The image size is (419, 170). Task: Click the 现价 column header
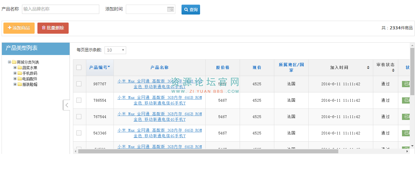(257, 67)
